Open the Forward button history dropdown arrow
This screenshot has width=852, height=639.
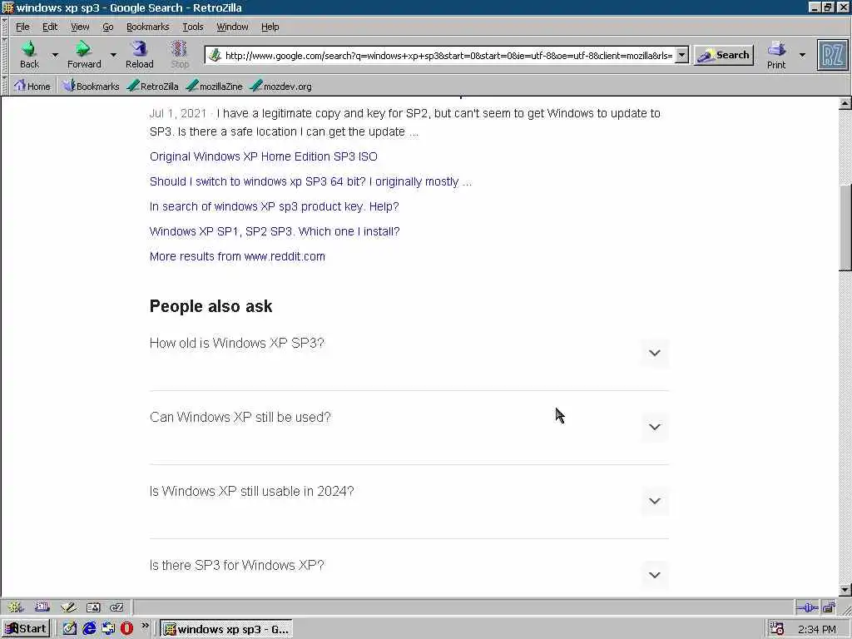(113, 55)
